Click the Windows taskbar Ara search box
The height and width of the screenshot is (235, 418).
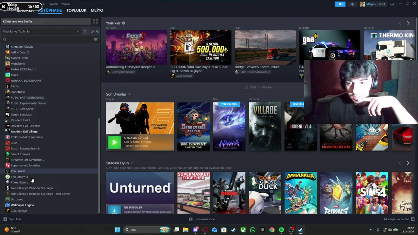(x=147, y=230)
